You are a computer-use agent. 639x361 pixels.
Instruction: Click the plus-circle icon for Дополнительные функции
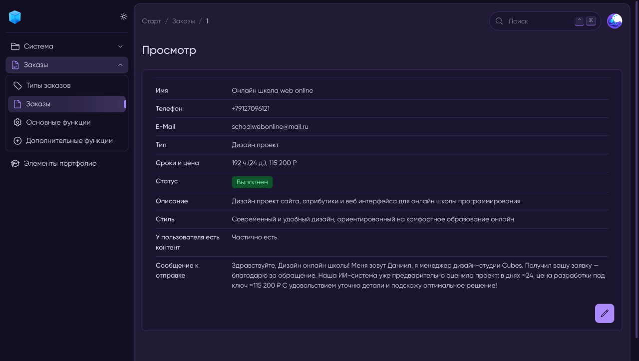tap(17, 141)
